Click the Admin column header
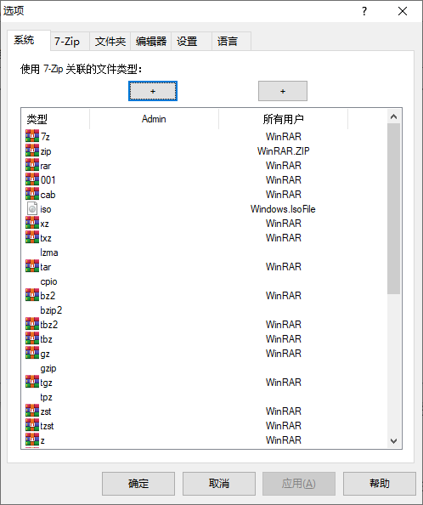 point(154,119)
